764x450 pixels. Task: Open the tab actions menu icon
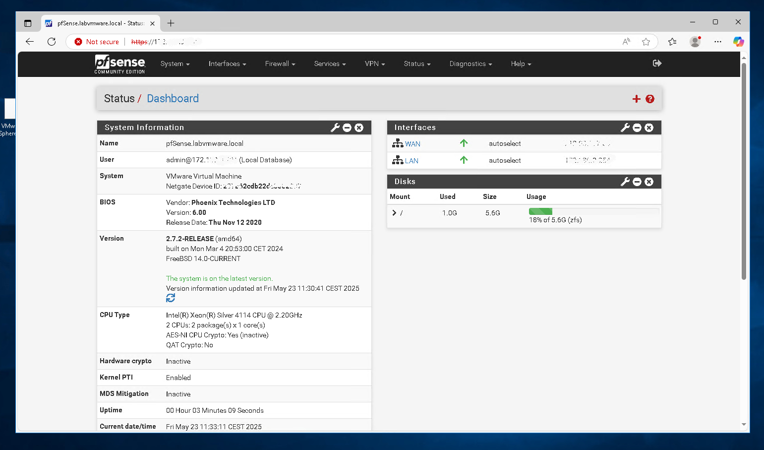[28, 23]
